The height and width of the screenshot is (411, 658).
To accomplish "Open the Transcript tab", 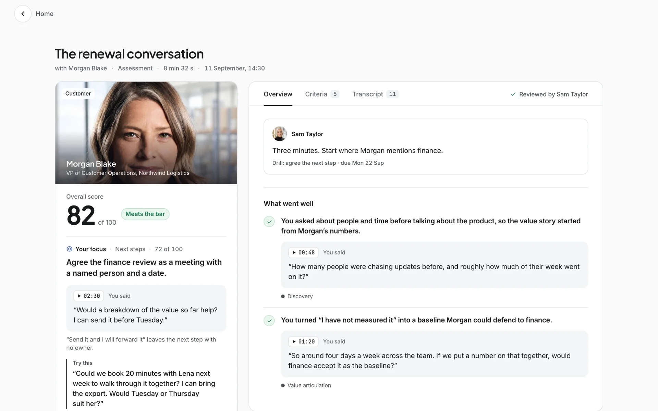I will pyautogui.click(x=376, y=94).
